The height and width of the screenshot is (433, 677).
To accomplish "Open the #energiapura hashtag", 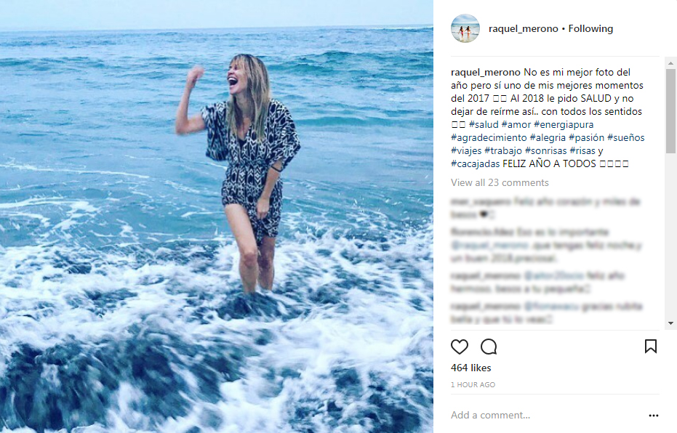I will [x=569, y=125].
